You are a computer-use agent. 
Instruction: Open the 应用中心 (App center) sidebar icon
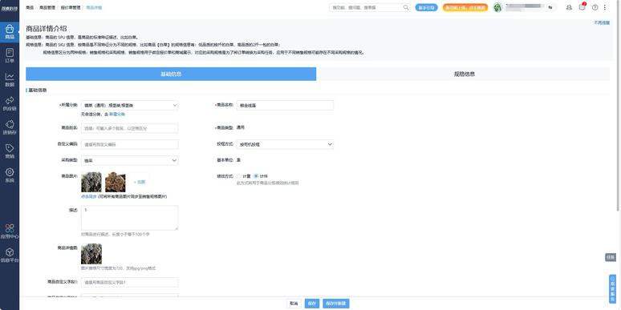pos(10,231)
